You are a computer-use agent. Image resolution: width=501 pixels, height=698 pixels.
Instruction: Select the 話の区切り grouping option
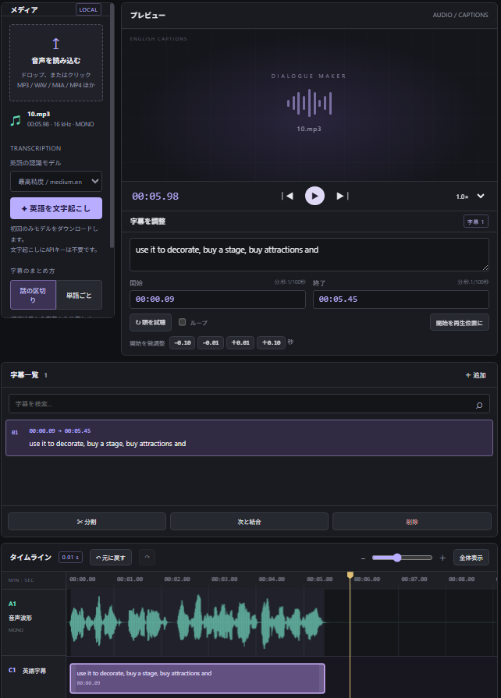pos(33,295)
